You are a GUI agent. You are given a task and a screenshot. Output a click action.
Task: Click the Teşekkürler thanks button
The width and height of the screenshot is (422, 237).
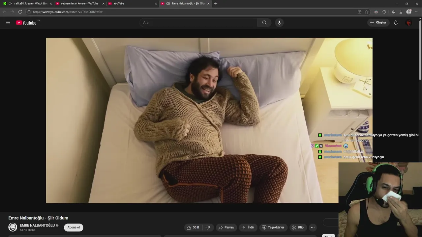(273, 227)
